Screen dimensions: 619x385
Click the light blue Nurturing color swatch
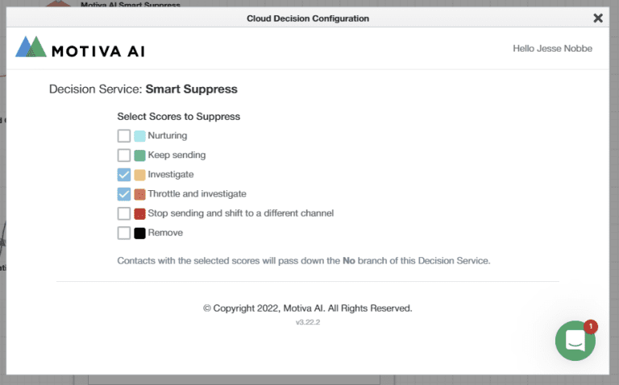click(x=139, y=136)
